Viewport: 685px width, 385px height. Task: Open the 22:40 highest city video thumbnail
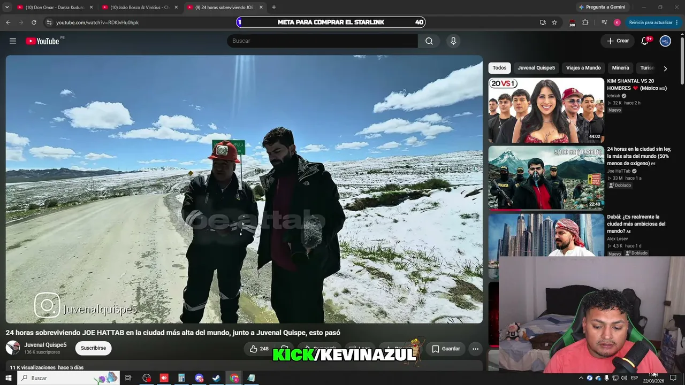click(x=546, y=178)
